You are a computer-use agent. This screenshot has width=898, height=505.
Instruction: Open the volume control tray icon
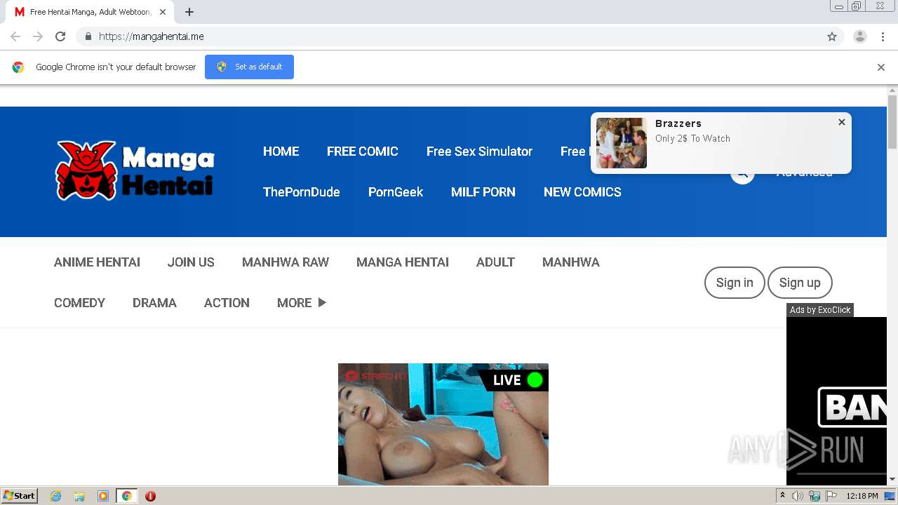pos(798,496)
